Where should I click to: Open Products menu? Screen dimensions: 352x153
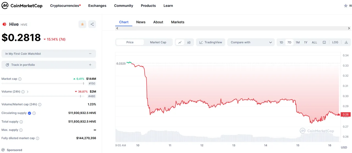148,5
